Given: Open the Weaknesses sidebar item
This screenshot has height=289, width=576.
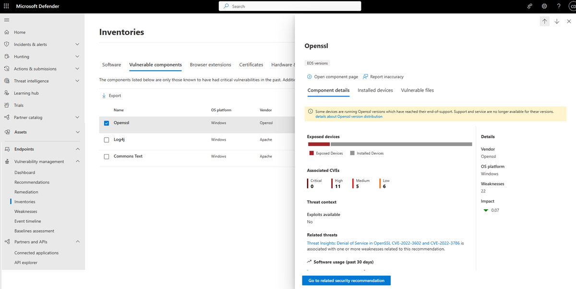Looking at the screenshot, I should tap(25, 212).
